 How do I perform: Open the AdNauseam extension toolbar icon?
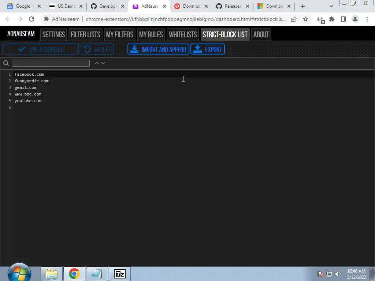coord(320,20)
